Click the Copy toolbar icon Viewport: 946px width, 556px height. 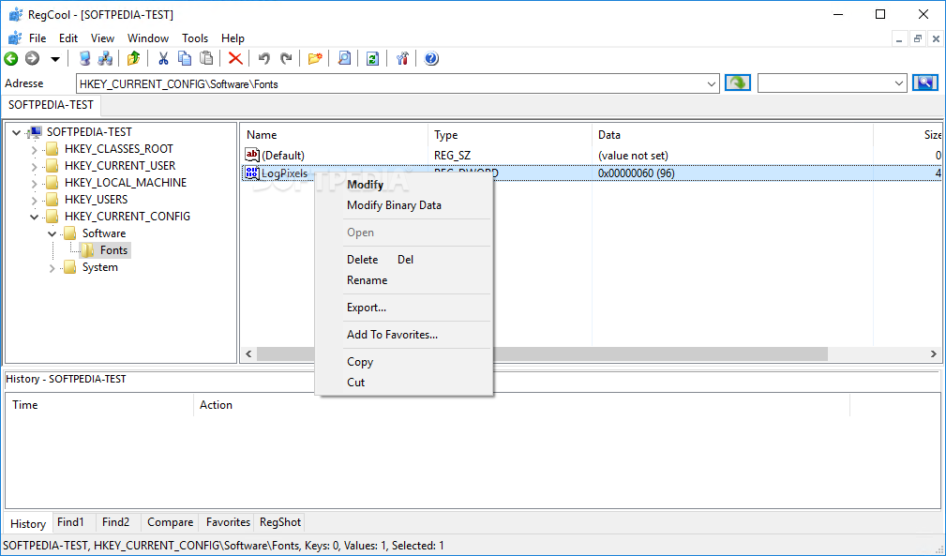[185, 58]
